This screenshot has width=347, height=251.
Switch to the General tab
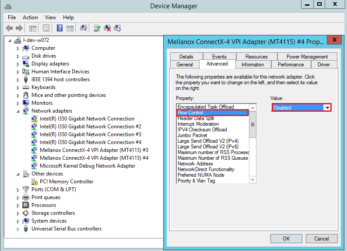click(x=185, y=65)
